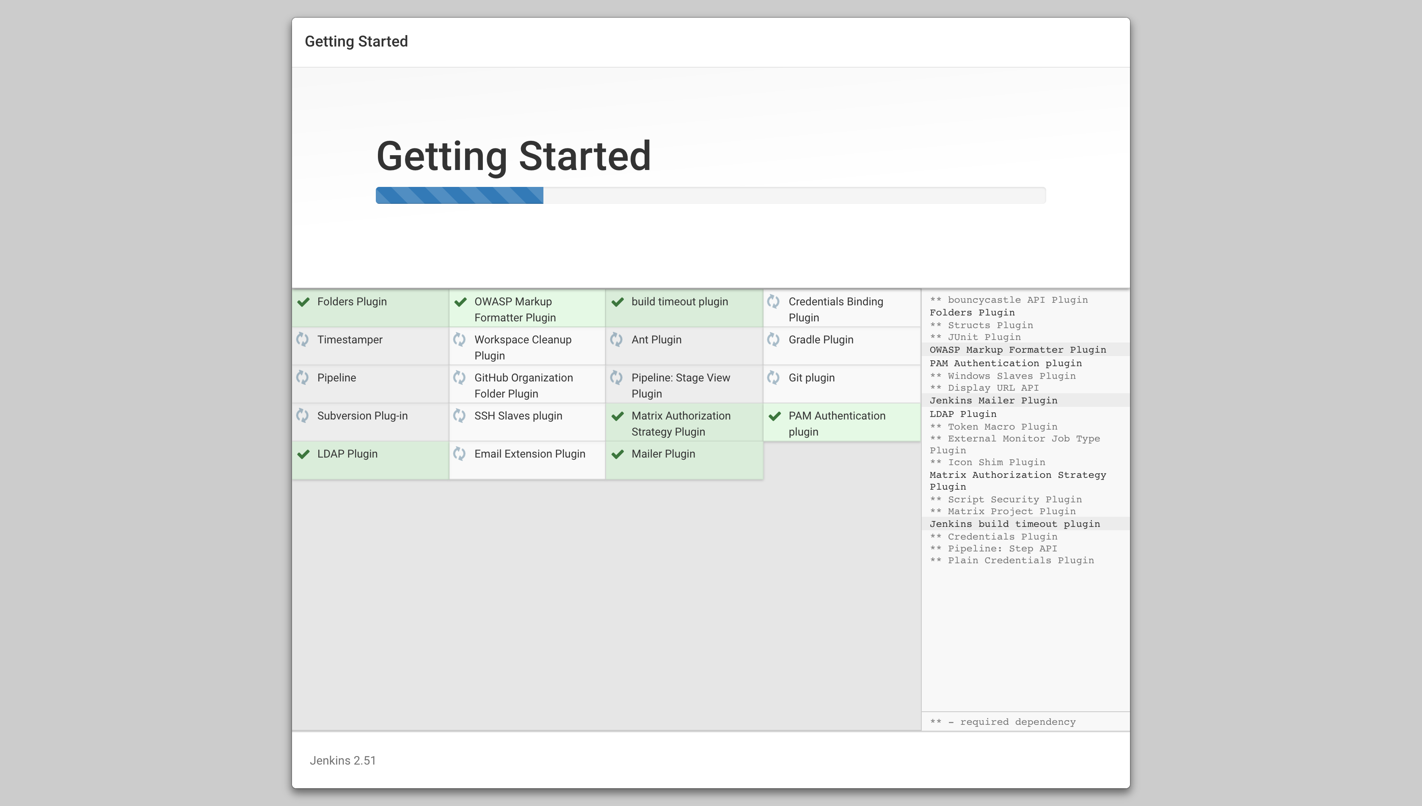Click '** Script Security Plugin' log line
The height and width of the screenshot is (806, 1422).
click(1006, 500)
